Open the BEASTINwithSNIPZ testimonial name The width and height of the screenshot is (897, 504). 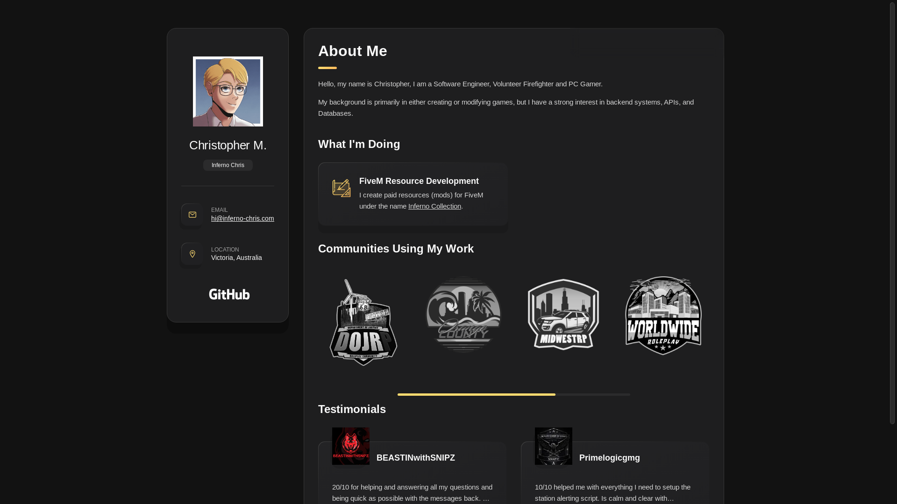pos(416,458)
